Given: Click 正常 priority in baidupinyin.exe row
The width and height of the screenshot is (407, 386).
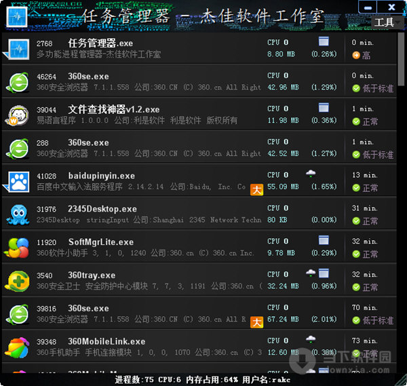Looking at the screenshot, I should (370, 188).
